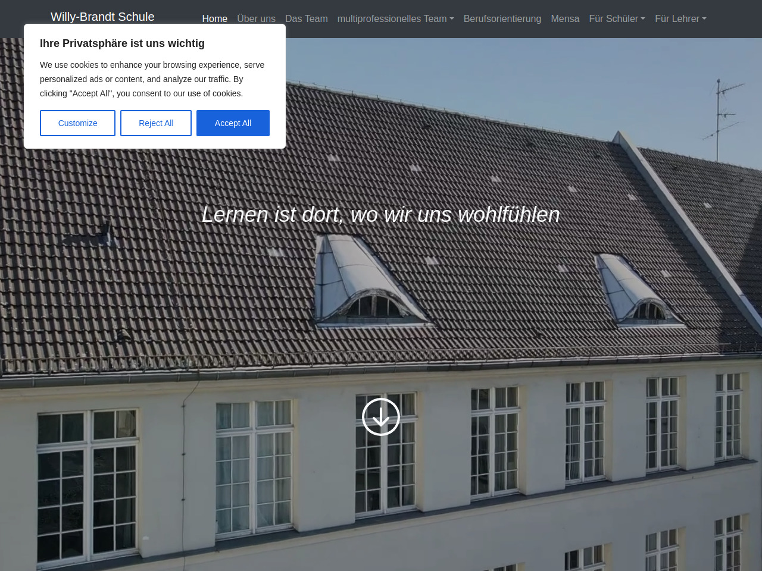762x571 pixels.
Task: Click the cookie consent description text
Action: coord(152,79)
